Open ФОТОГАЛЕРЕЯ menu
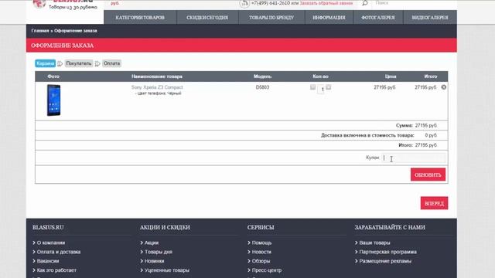Image resolution: width=495 pixels, height=278 pixels. [378, 17]
